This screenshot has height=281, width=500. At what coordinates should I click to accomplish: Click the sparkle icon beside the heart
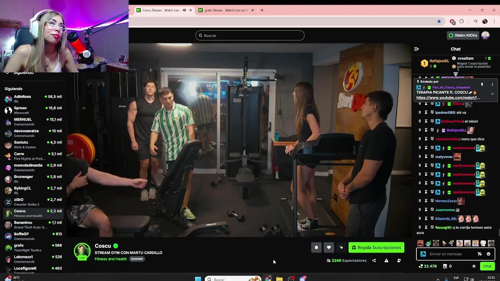pos(341,247)
